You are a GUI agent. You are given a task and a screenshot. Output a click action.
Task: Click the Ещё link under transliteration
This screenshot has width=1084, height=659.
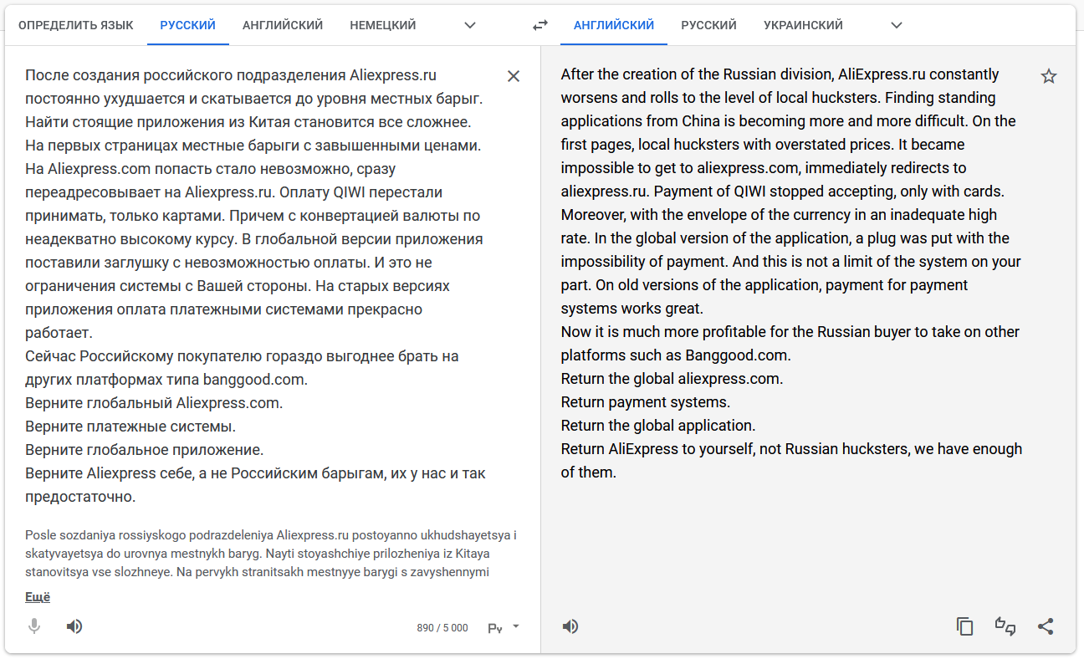click(38, 597)
